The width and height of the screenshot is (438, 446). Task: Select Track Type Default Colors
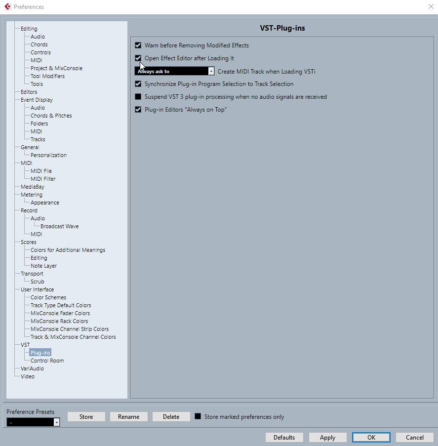(61, 305)
